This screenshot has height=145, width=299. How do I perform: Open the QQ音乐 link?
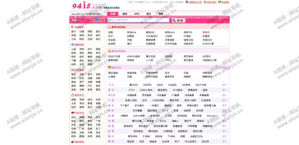pos(207,56)
